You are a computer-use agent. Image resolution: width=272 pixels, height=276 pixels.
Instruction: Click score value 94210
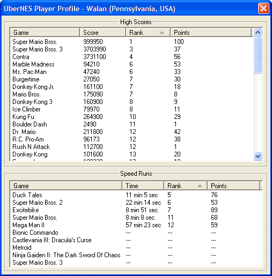(91, 64)
